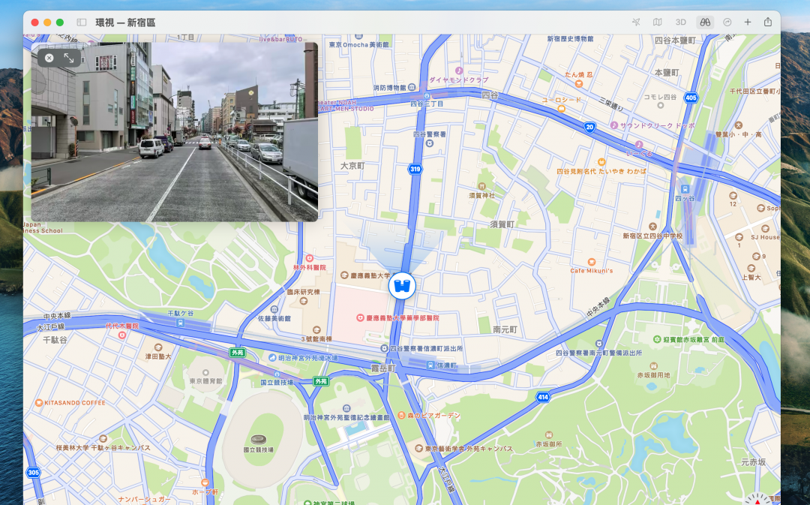Select the ホープ軒 restaurant pin
Screen dimensions: 810x505
(x=205, y=482)
